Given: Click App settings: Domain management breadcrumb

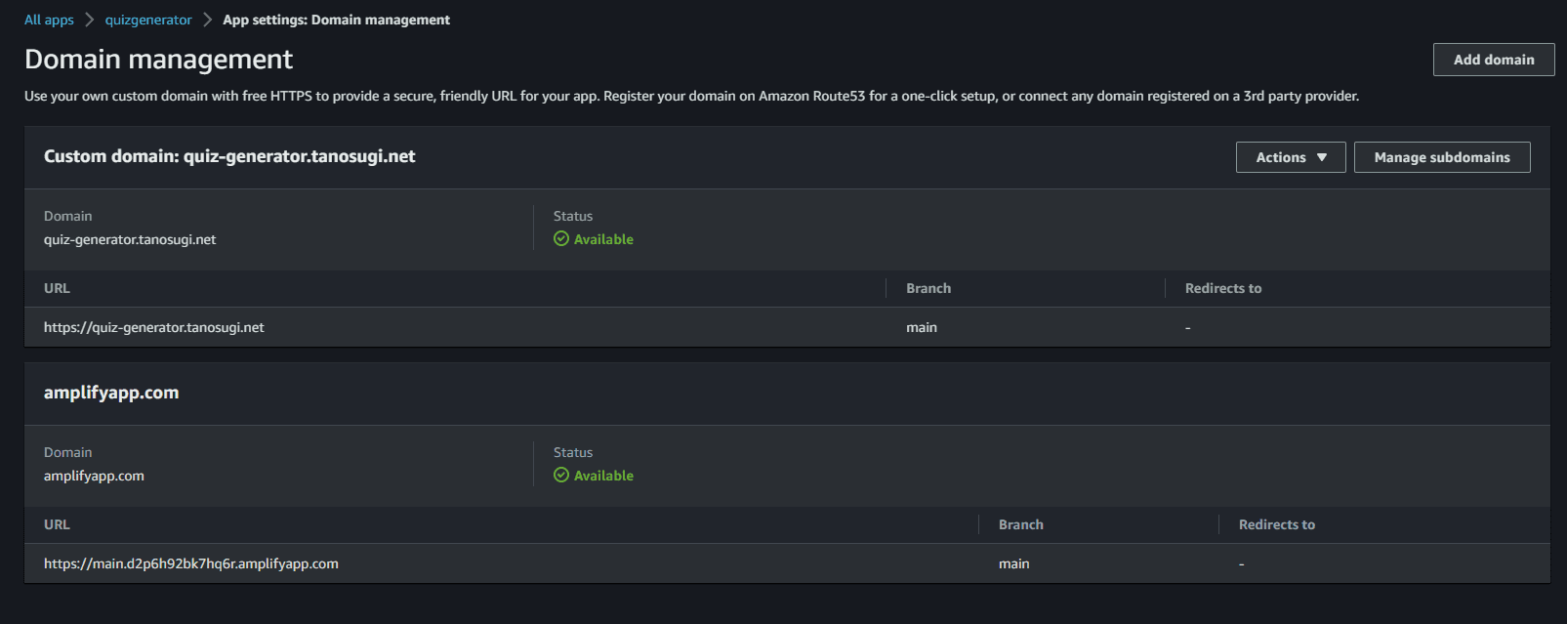Looking at the screenshot, I should click(x=336, y=20).
